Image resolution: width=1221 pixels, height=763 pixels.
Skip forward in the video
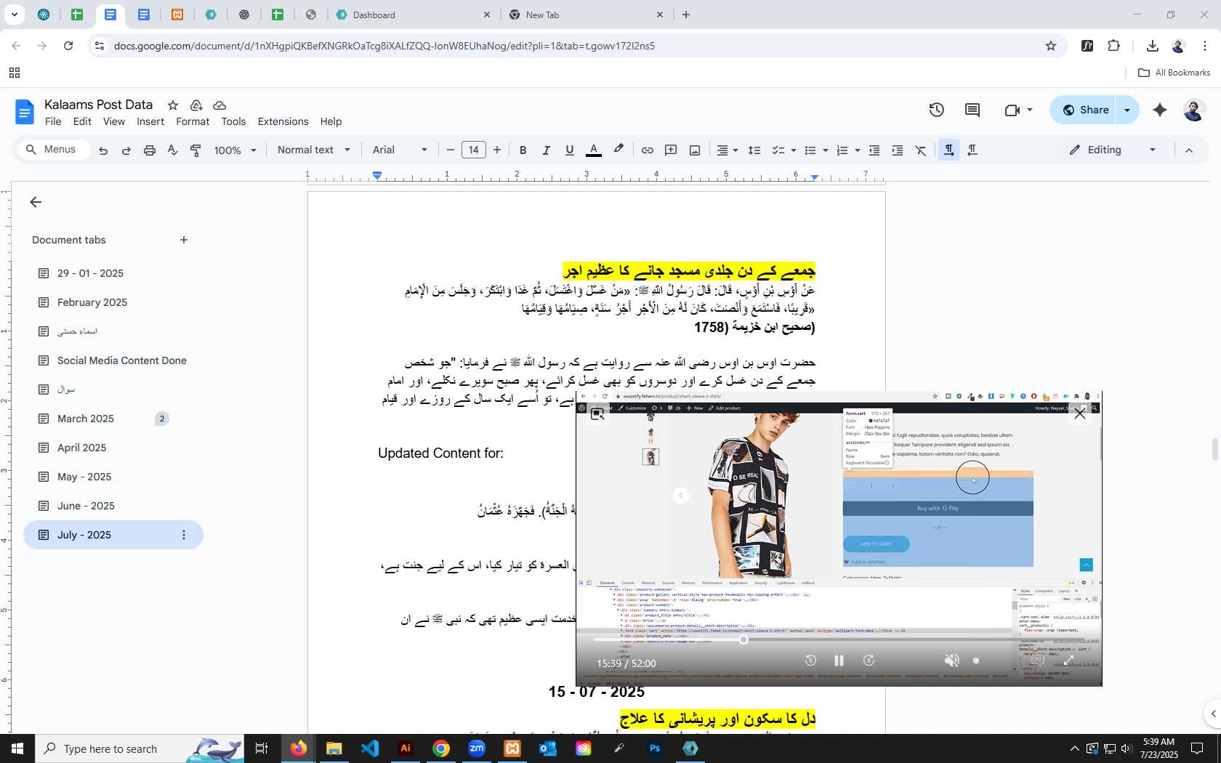tap(869, 661)
